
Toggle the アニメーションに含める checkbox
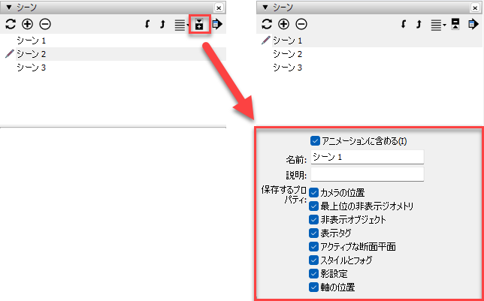pyautogui.click(x=316, y=140)
